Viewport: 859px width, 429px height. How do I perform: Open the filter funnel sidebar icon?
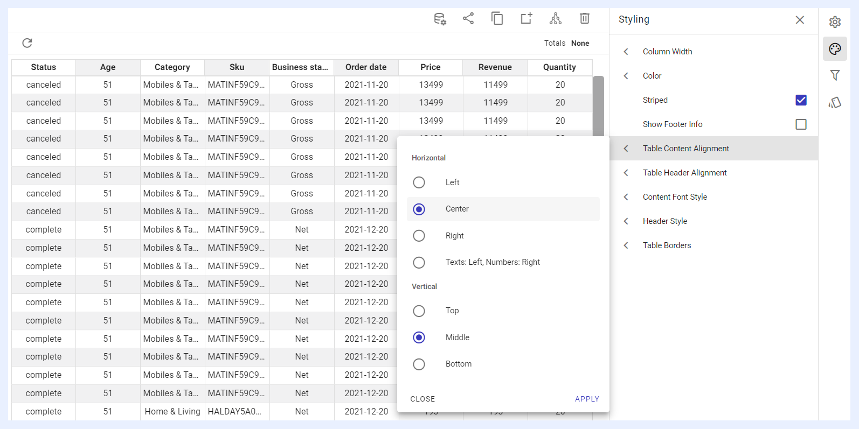[x=835, y=75]
